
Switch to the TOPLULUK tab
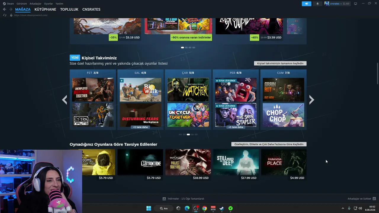69,9
